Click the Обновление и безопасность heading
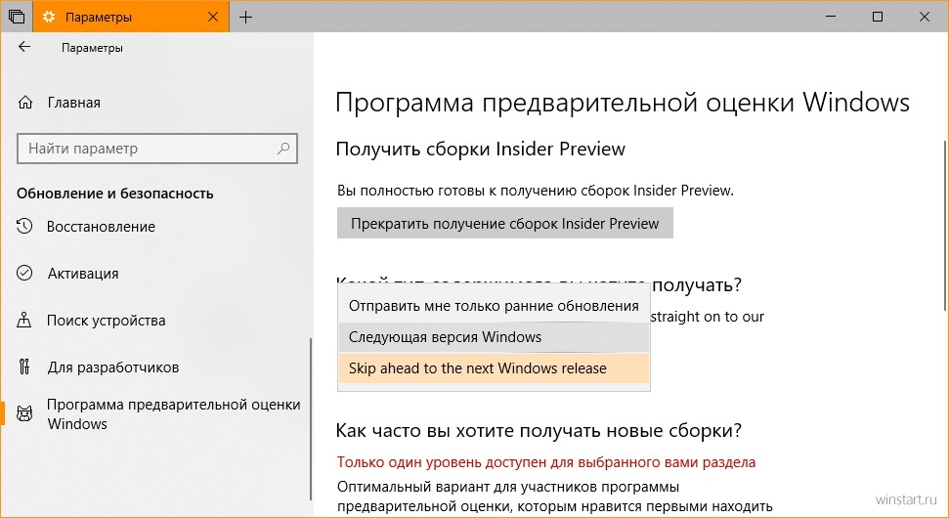This screenshot has height=518, width=949. (115, 194)
